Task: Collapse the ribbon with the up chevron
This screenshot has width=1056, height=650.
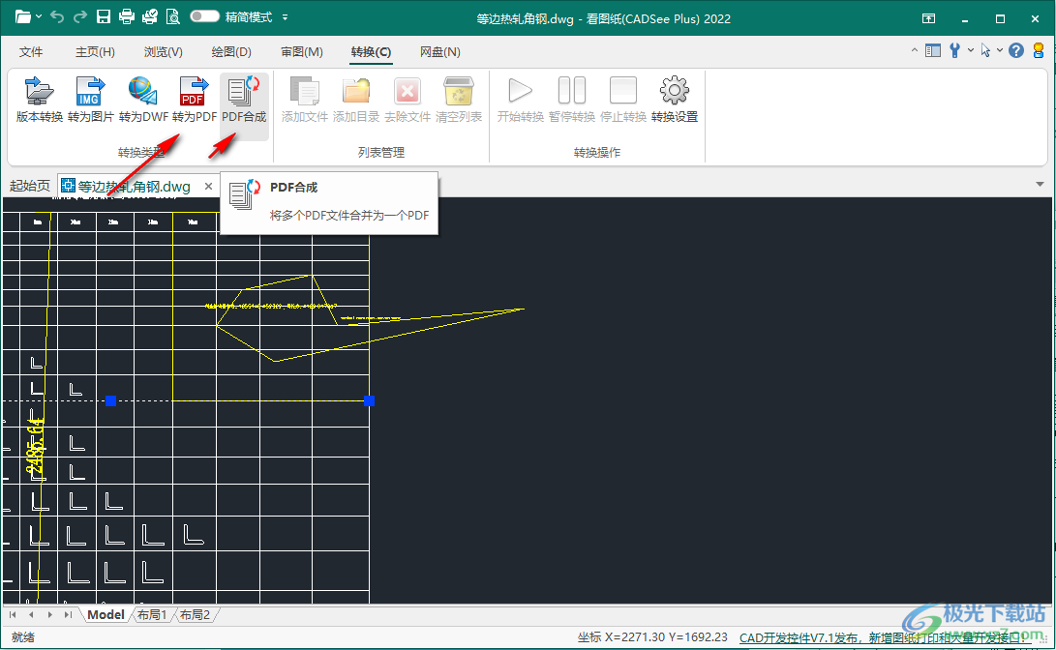Action: click(914, 50)
